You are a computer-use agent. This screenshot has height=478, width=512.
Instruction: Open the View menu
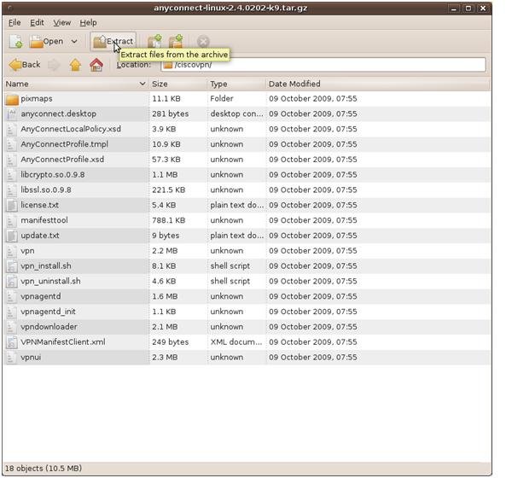coord(62,22)
